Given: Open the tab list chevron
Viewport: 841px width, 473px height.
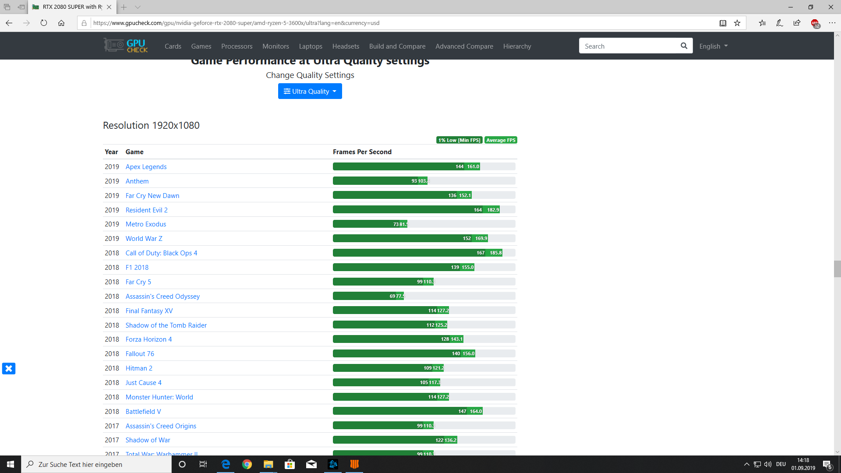Looking at the screenshot, I should point(138,7).
